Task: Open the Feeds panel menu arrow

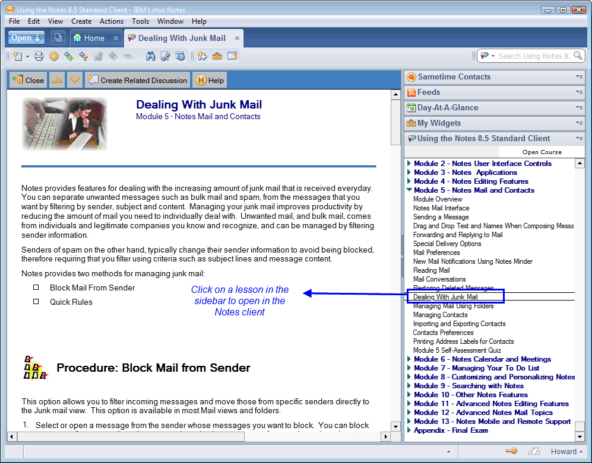Action: click(x=579, y=92)
